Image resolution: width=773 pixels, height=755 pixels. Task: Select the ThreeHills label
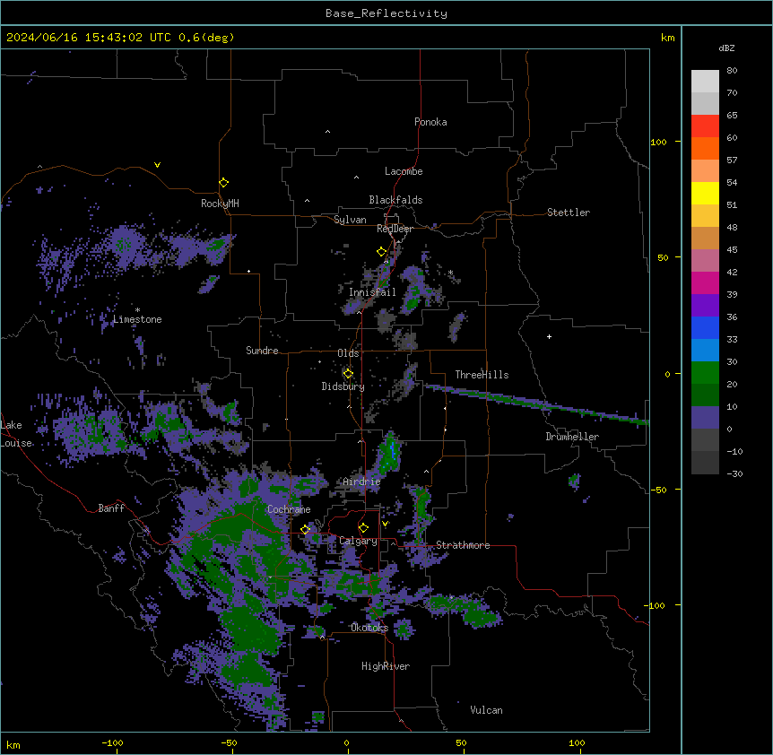pos(482,375)
